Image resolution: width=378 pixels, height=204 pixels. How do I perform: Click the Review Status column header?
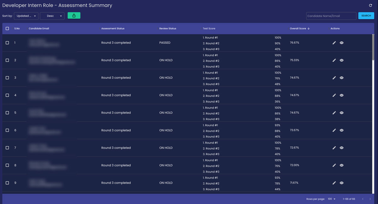(x=168, y=29)
